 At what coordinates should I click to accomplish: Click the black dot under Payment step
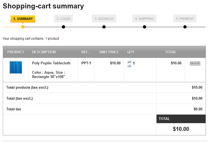coord(185,27)
